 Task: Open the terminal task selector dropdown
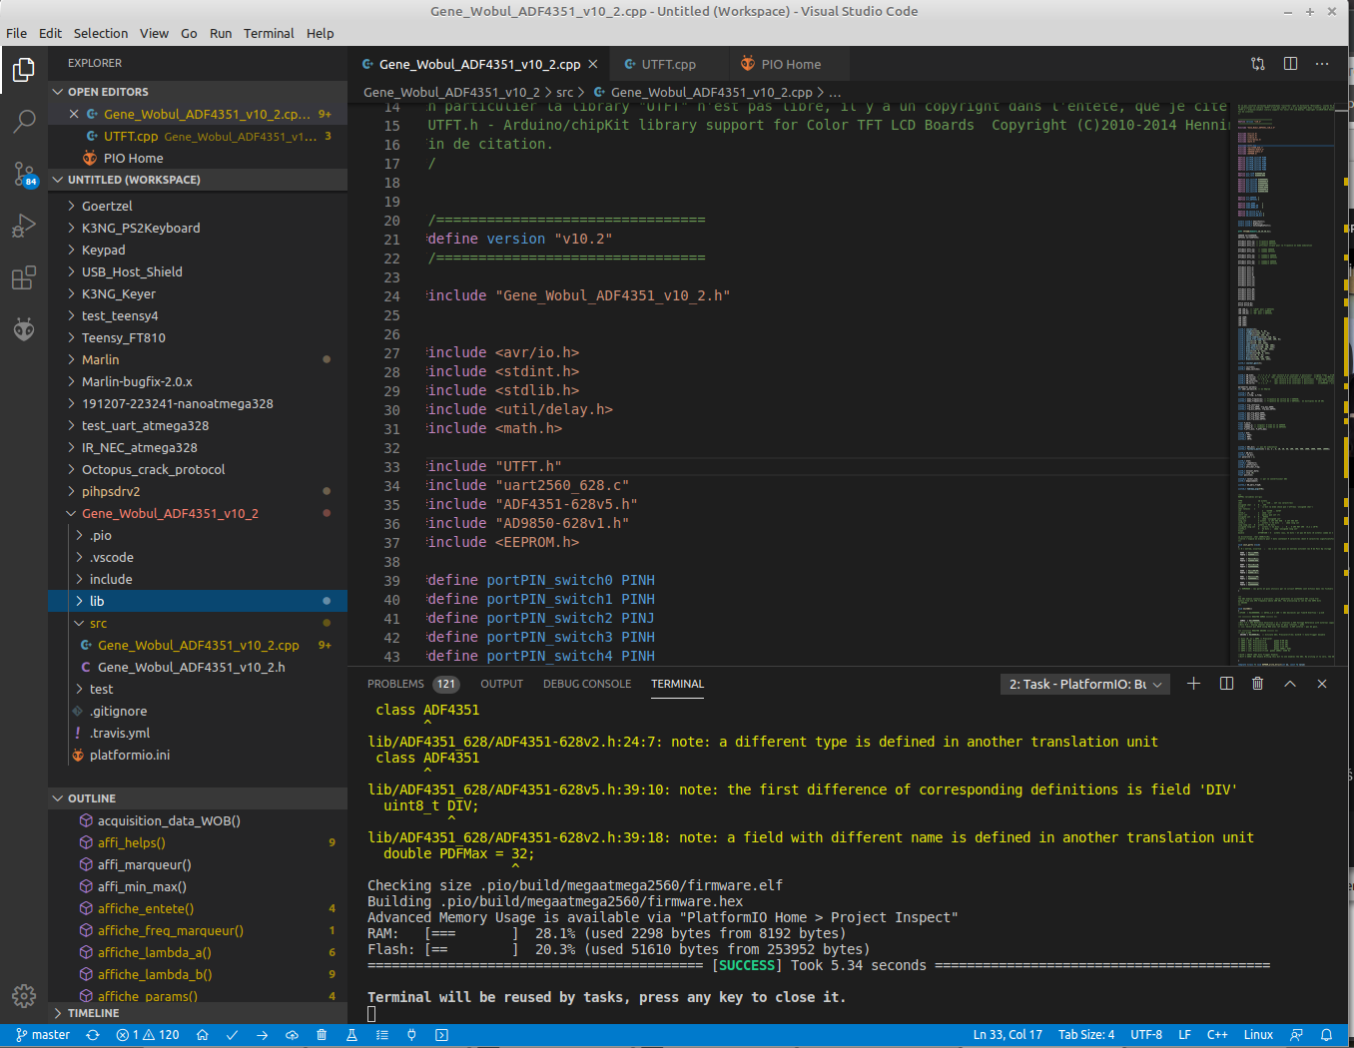point(1084,684)
